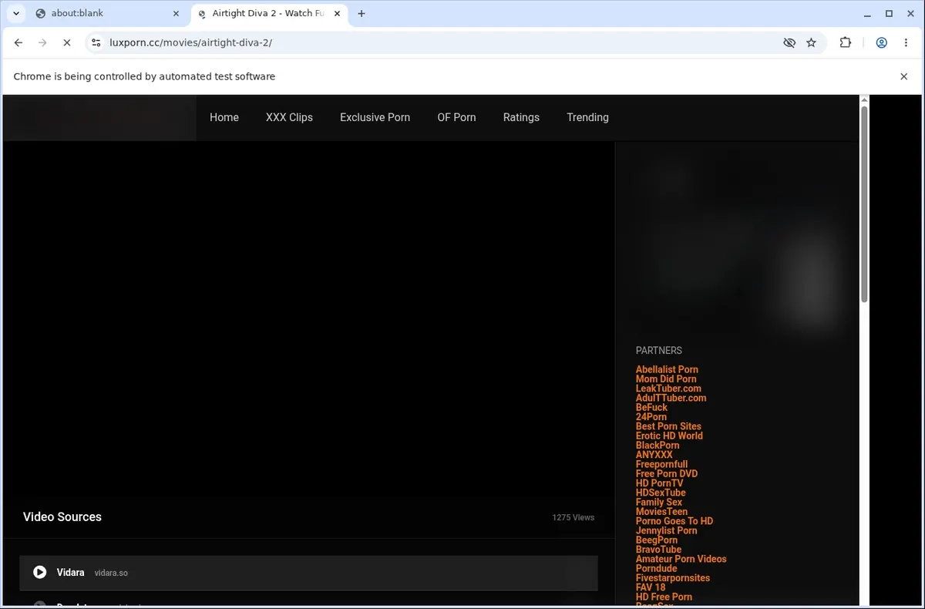The height and width of the screenshot is (609, 925).
Task: Click the 1275 Views counter text
Action: pyautogui.click(x=573, y=517)
